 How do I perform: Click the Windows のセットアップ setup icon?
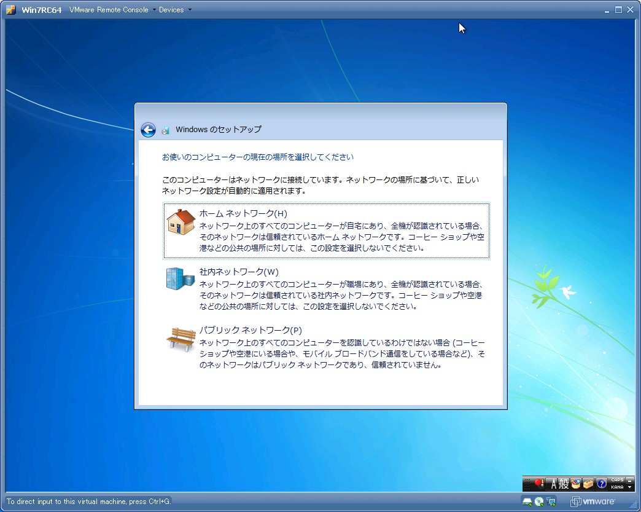pyautogui.click(x=165, y=130)
